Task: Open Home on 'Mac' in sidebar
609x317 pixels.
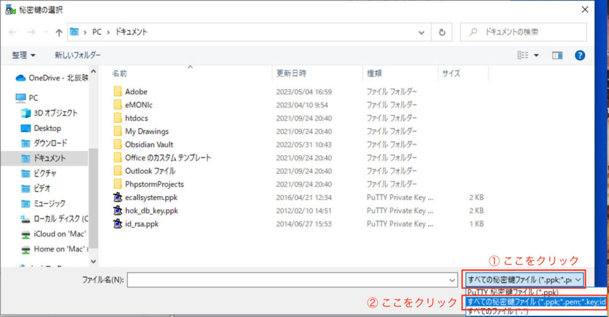Action: [54, 249]
